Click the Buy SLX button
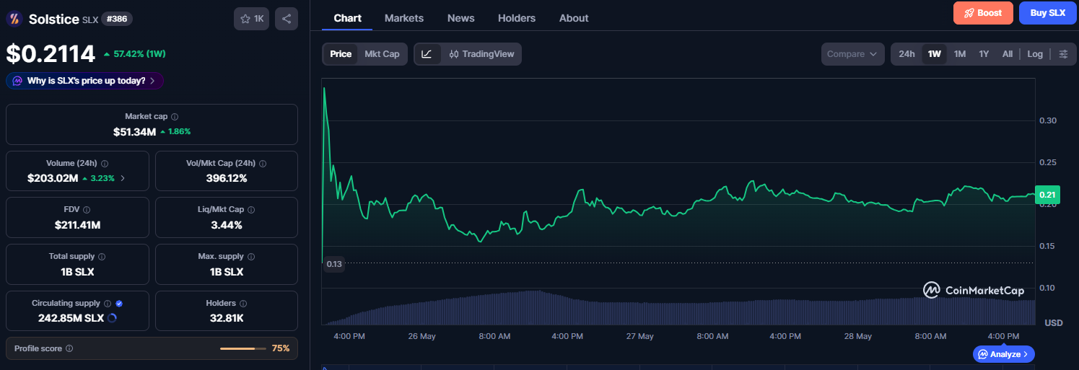 click(x=1048, y=13)
